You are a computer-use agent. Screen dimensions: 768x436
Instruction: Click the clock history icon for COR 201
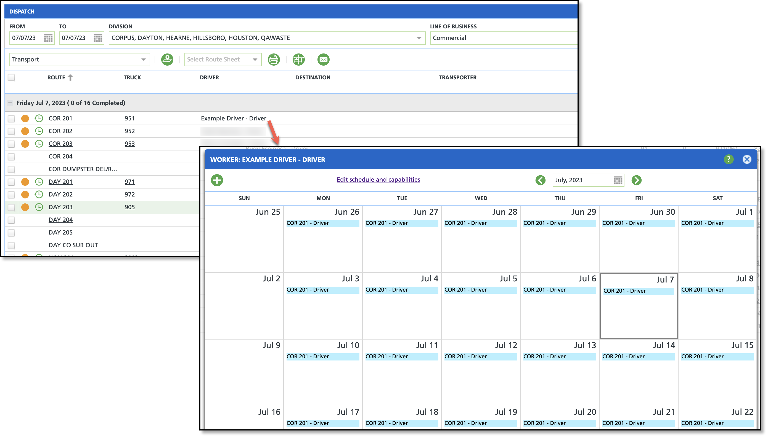click(x=39, y=118)
